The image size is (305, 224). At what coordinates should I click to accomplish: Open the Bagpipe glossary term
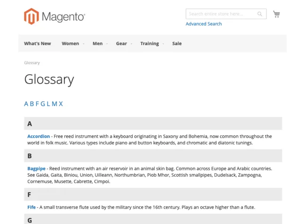[36, 169]
